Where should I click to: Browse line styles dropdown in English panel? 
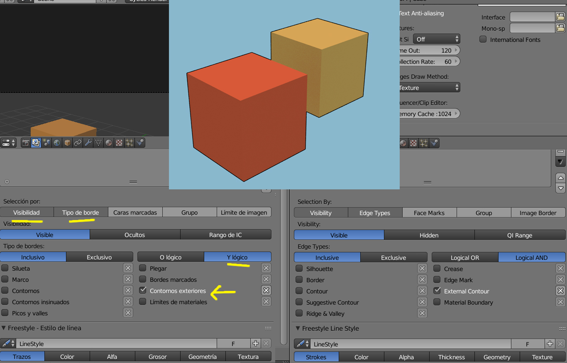(x=302, y=344)
